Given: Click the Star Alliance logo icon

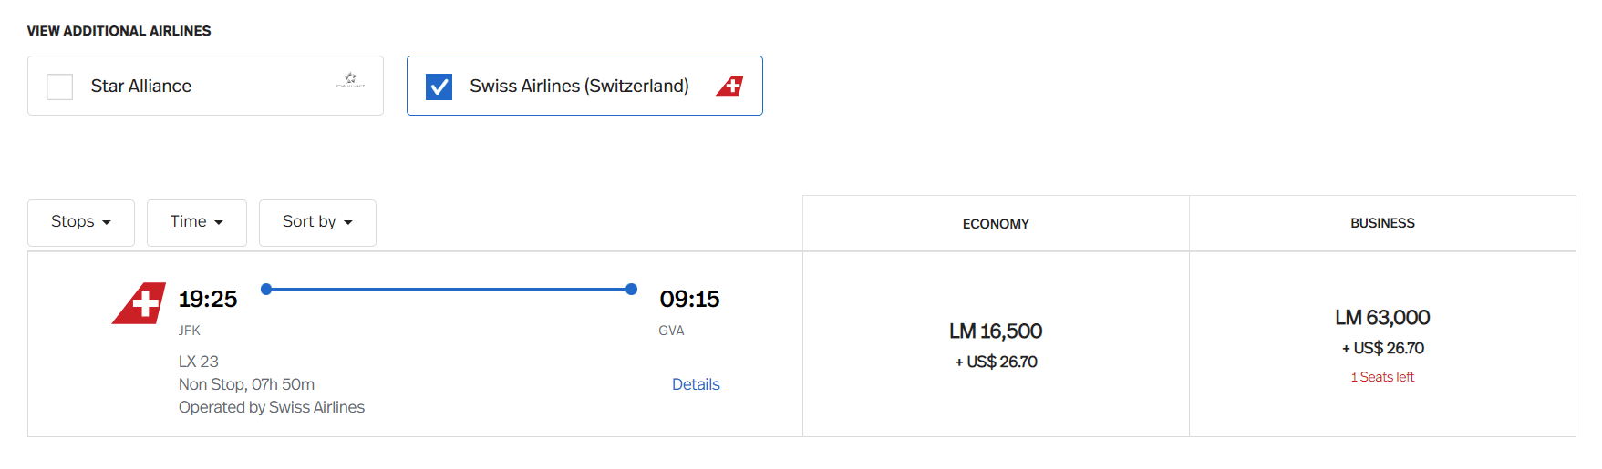Looking at the screenshot, I should [x=350, y=80].
